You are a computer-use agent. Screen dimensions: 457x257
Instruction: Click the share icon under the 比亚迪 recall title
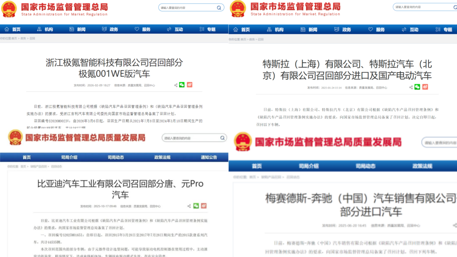(189, 206)
